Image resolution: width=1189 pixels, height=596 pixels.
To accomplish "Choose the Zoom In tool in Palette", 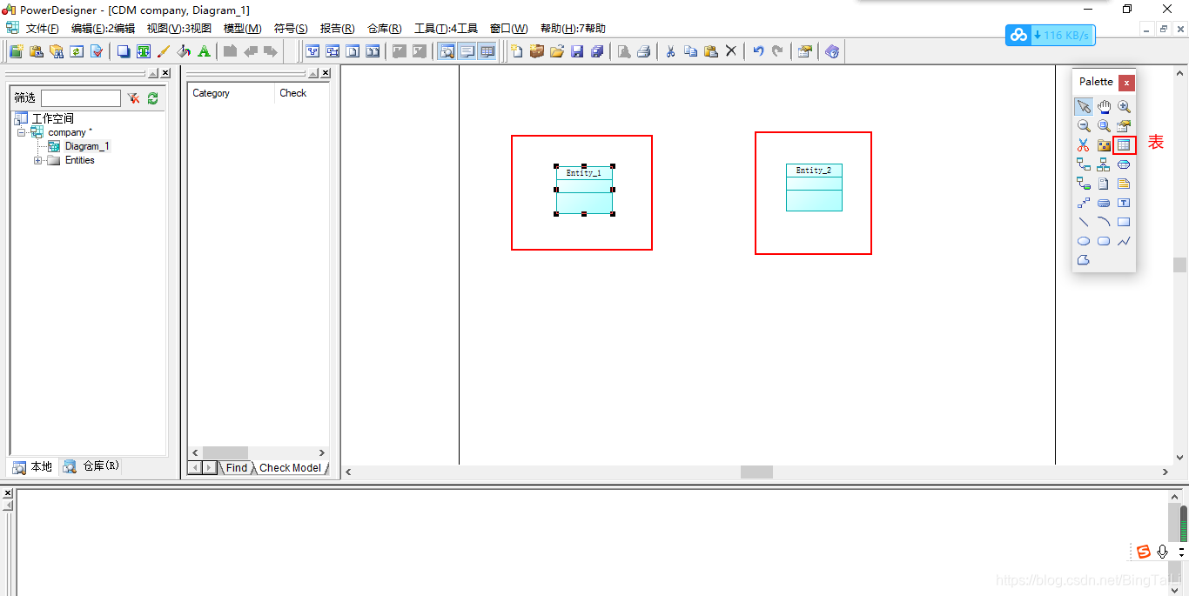I will (x=1124, y=107).
